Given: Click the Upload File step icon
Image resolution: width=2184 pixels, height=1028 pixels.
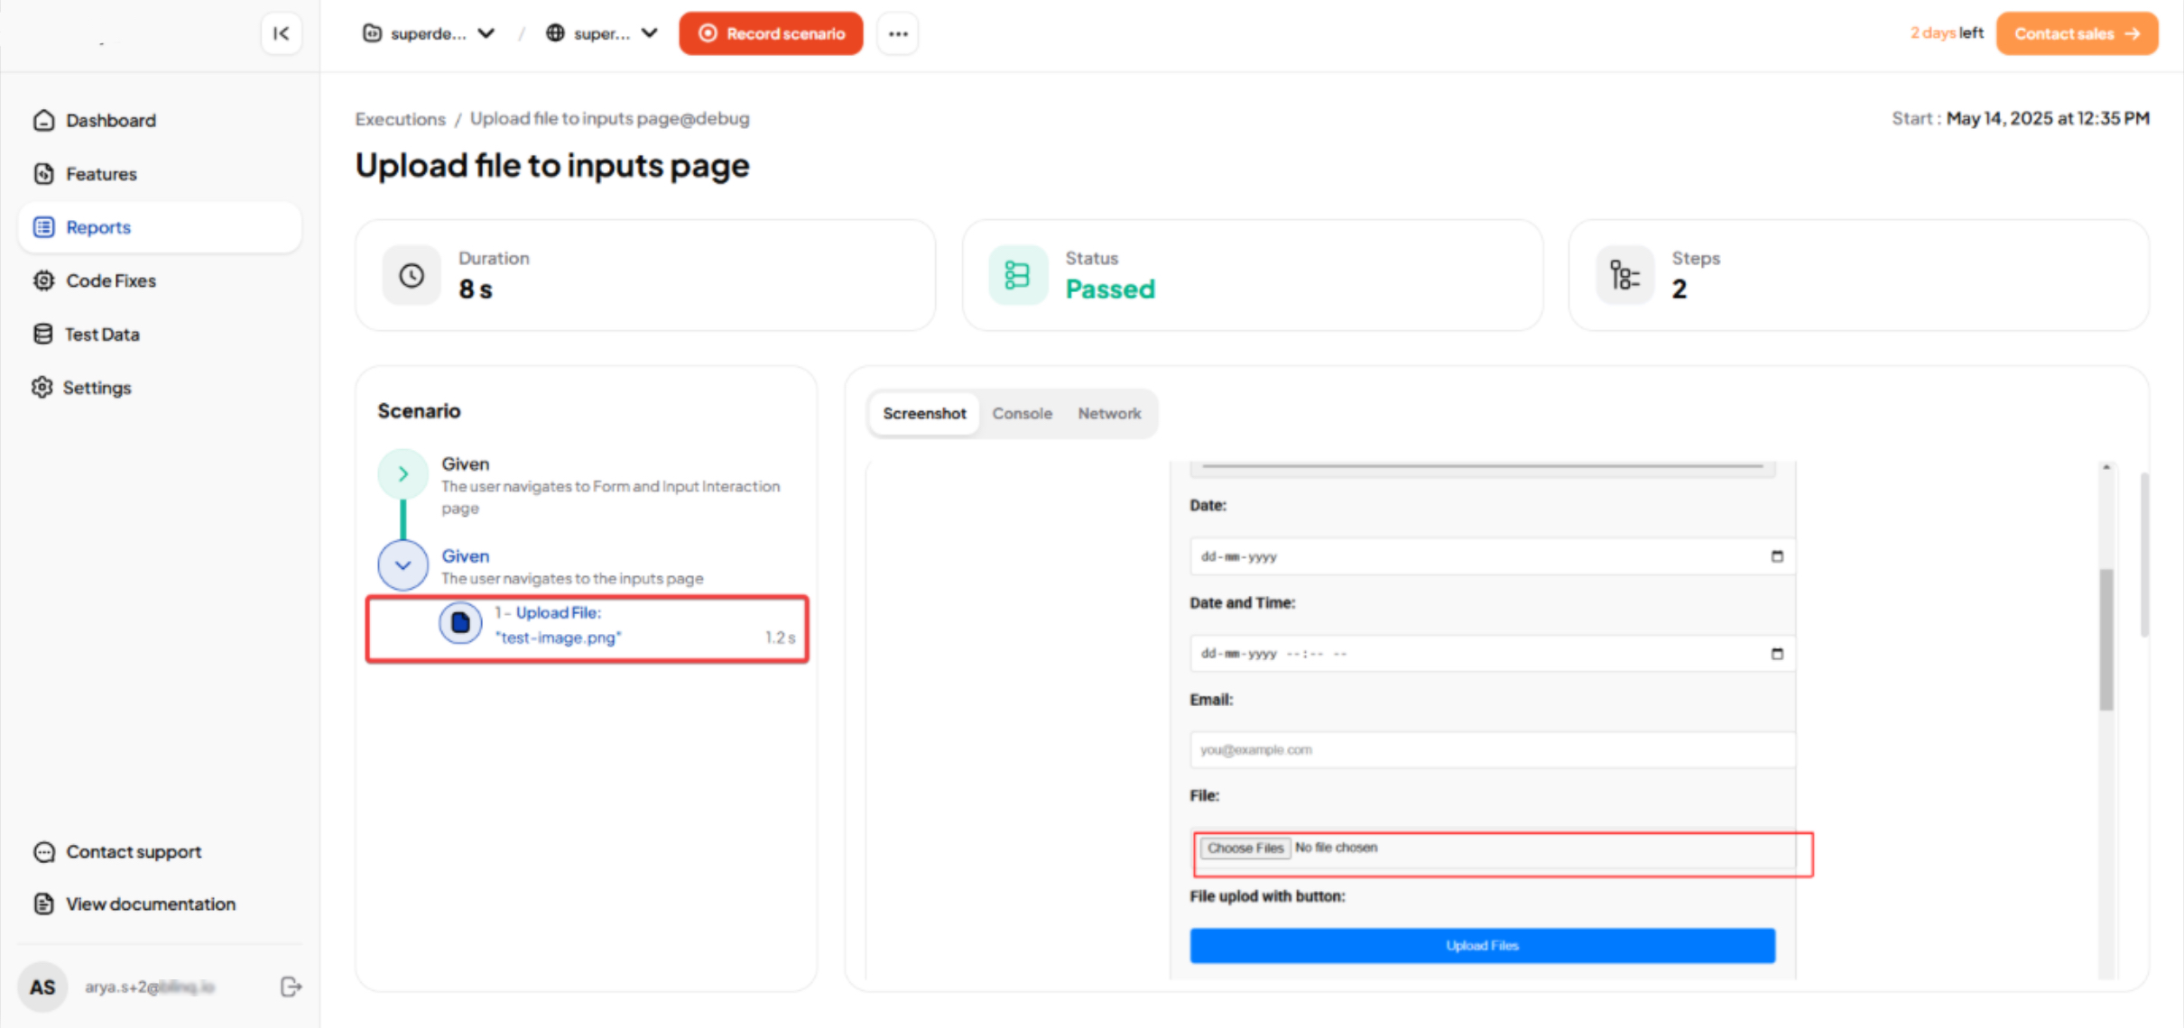Looking at the screenshot, I should point(460,623).
